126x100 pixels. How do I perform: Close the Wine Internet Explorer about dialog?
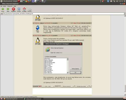point(81,44)
